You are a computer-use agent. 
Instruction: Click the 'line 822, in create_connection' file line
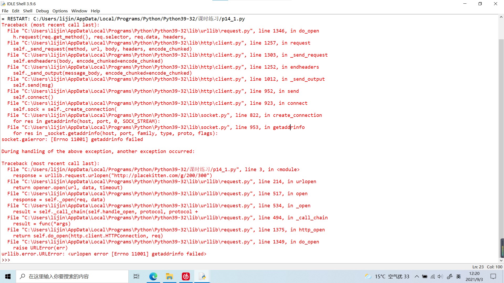point(165,115)
